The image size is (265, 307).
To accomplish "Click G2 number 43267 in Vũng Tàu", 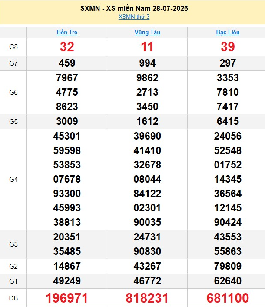I will coord(147,266).
